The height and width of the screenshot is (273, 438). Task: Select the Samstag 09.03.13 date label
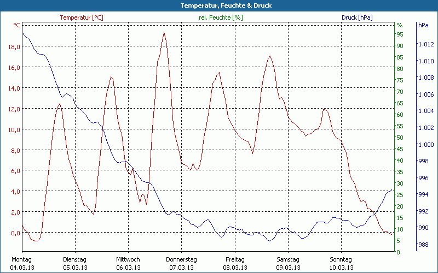[287, 263]
